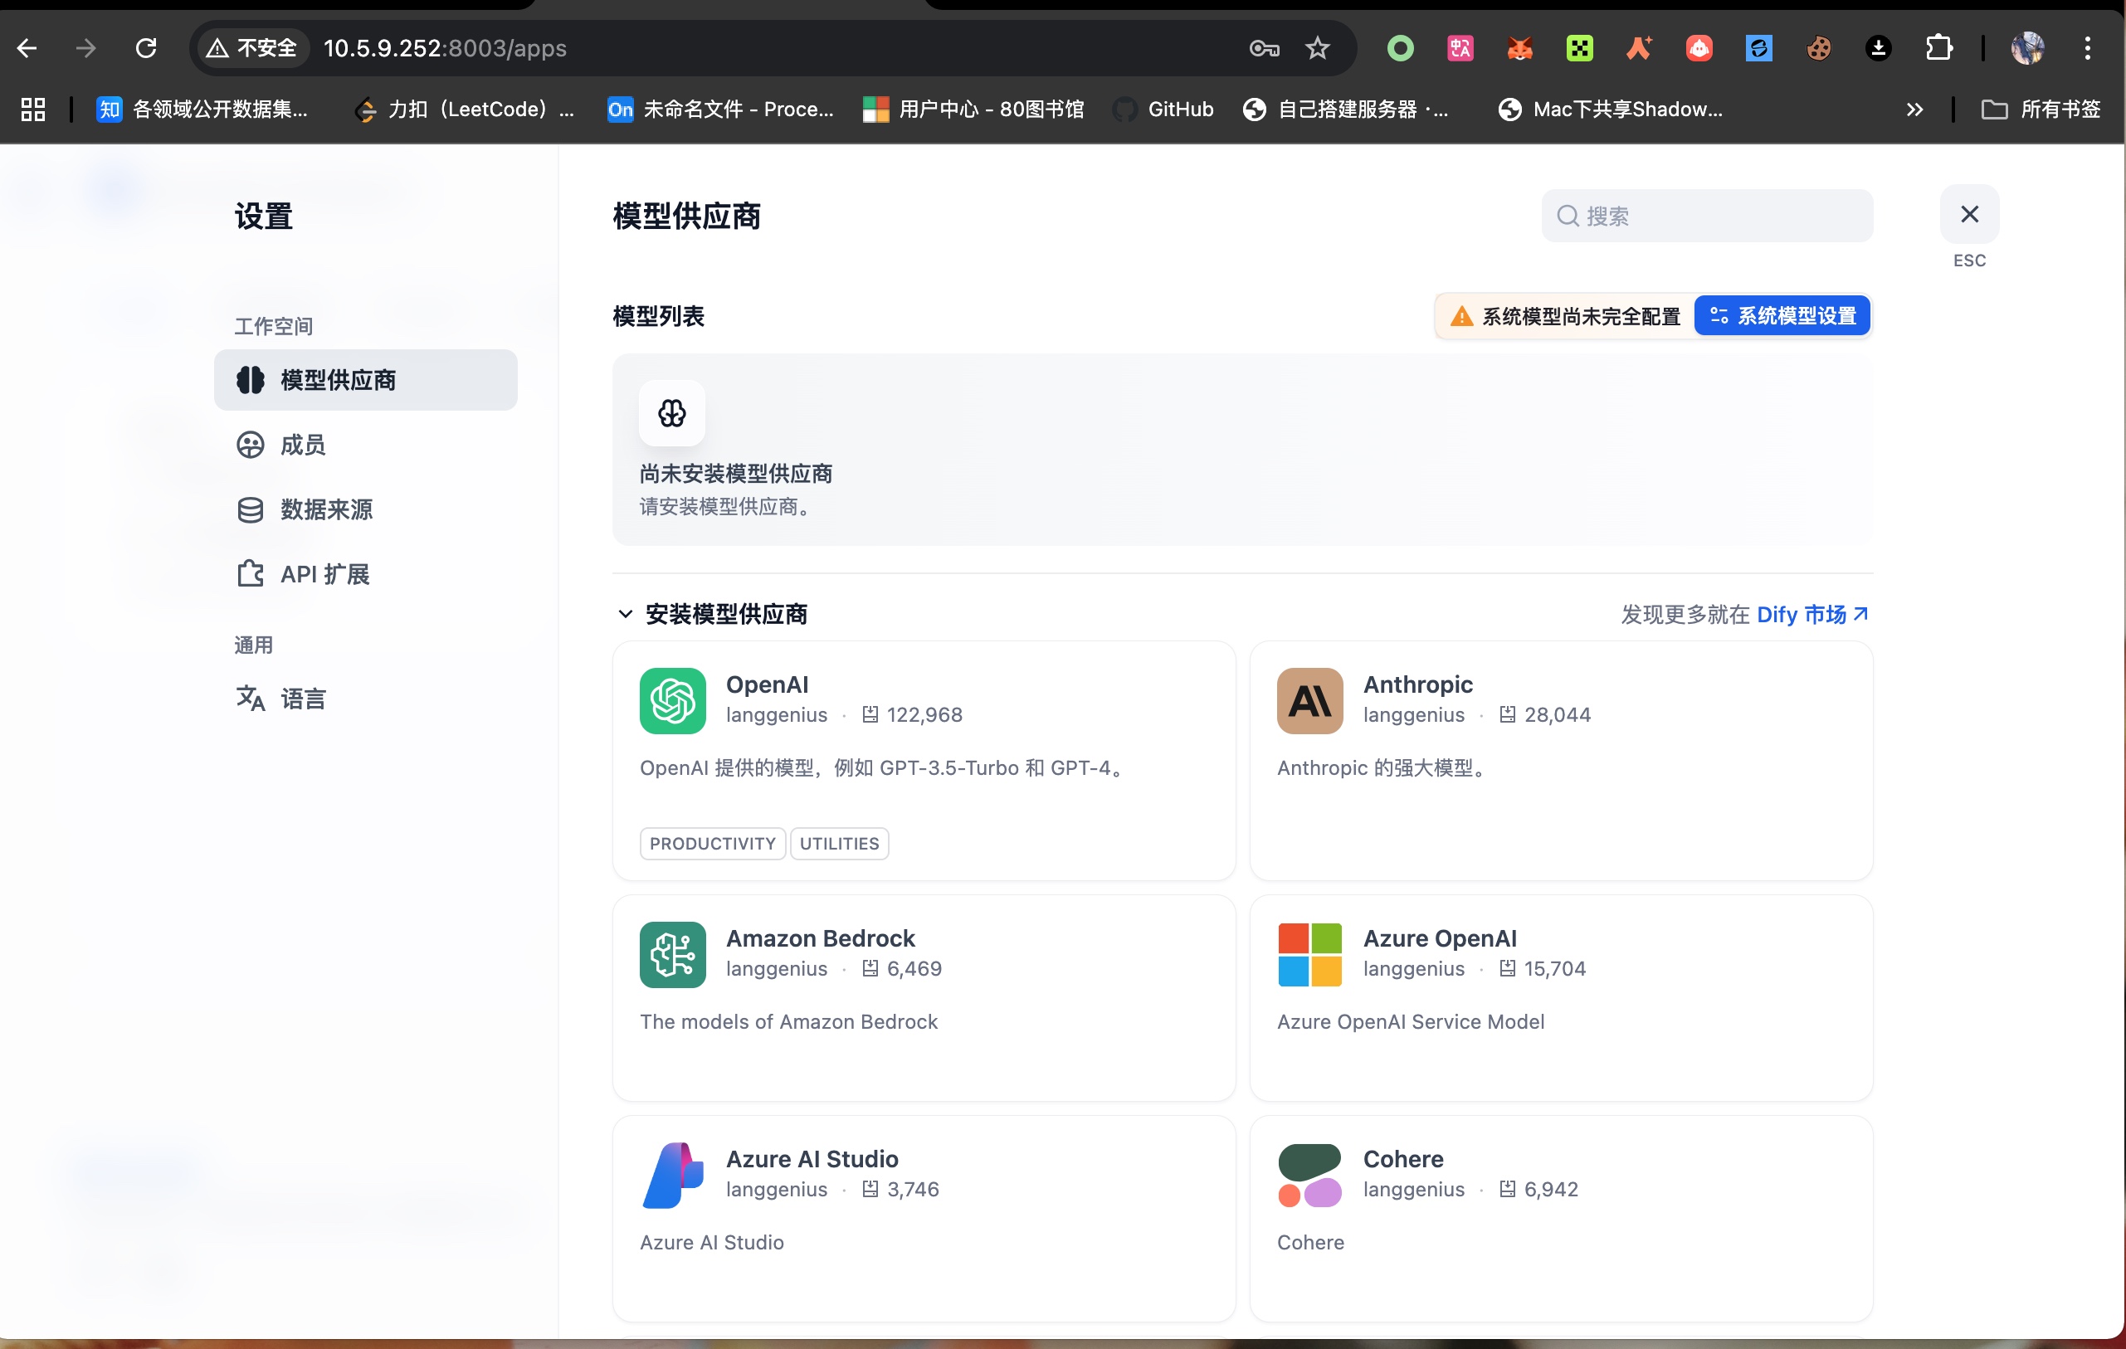This screenshot has height=1349, width=2126.
Task: Click the language translate icon in sidebar
Action: point(250,699)
